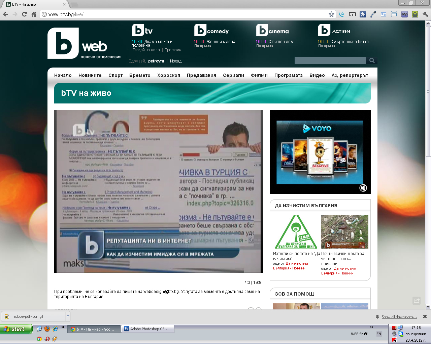
Task: Click the site search magnifier icon
Action: click(x=372, y=60)
